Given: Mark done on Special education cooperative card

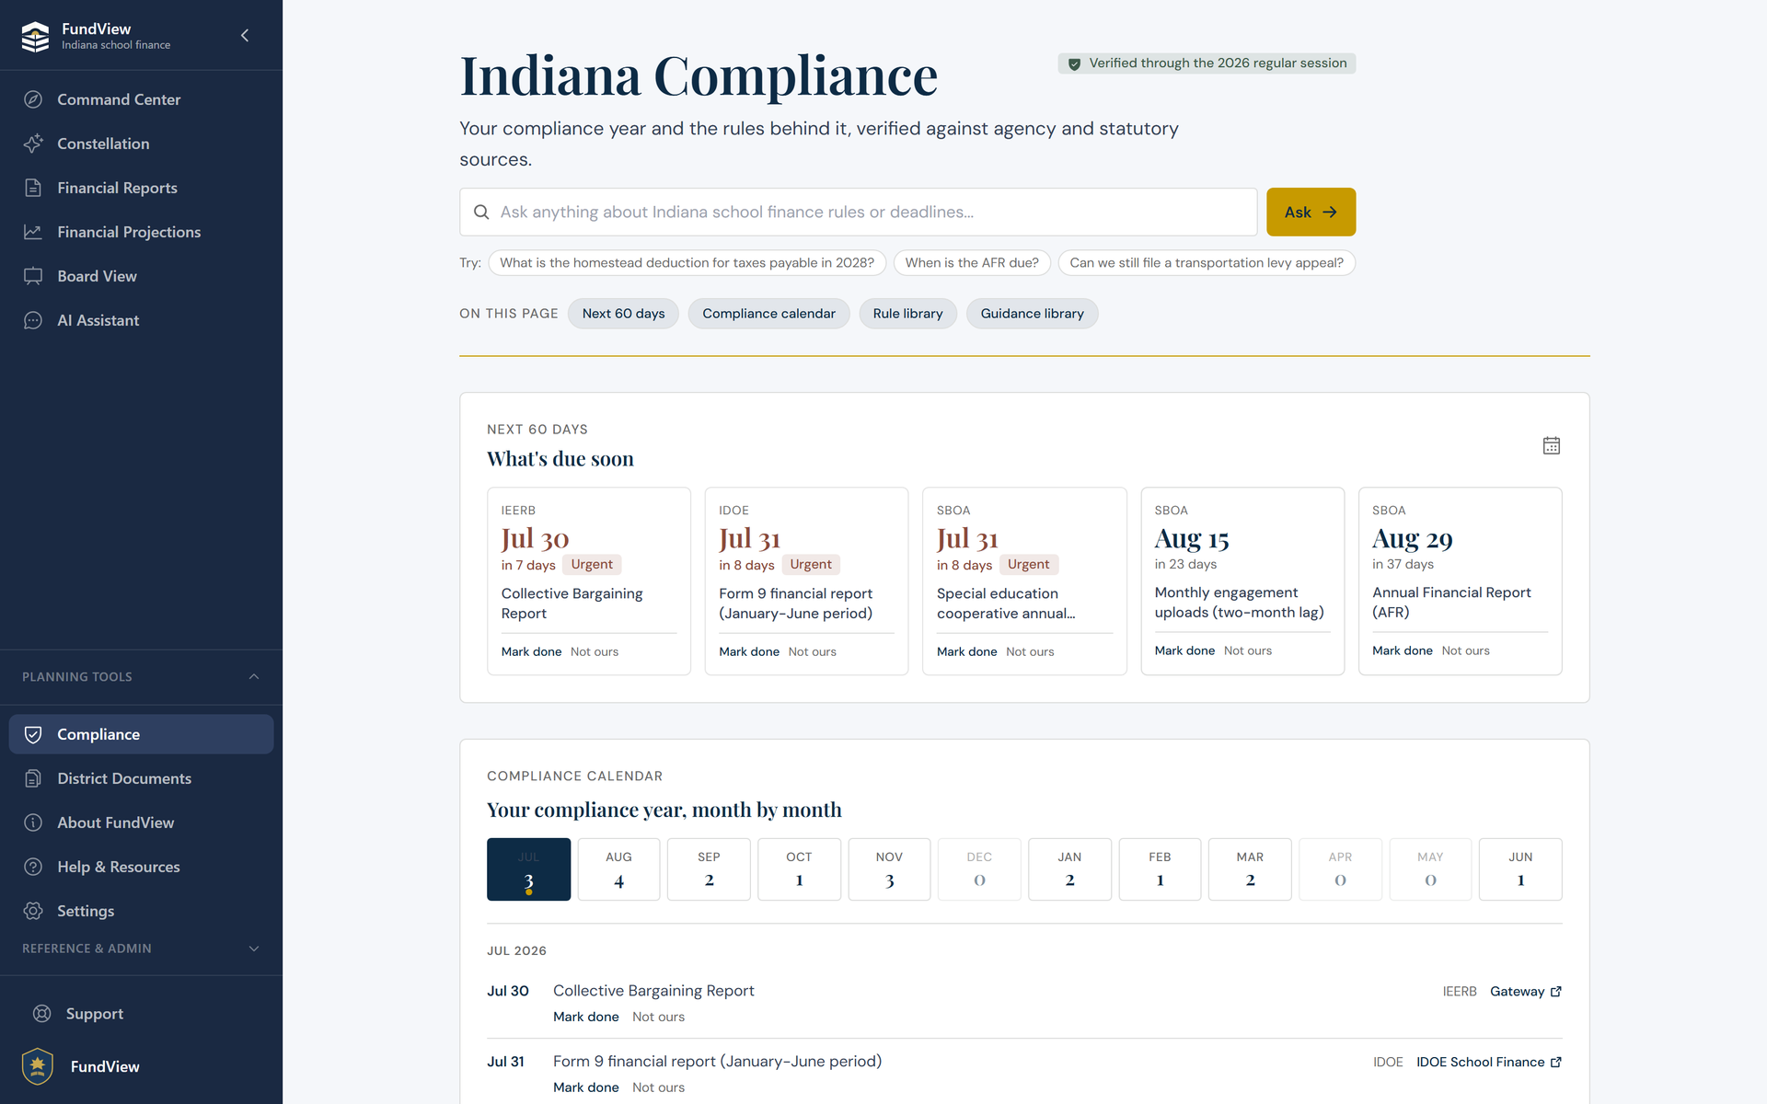Looking at the screenshot, I should pyautogui.click(x=966, y=651).
